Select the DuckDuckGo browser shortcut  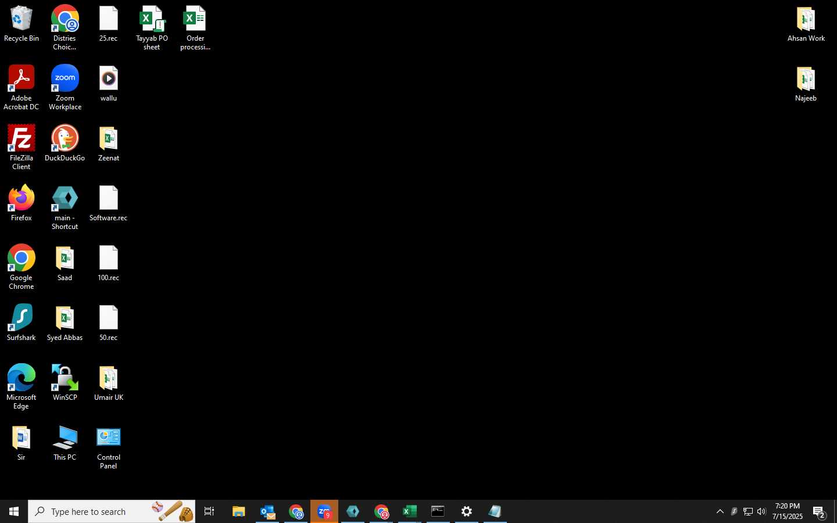point(65,144)
